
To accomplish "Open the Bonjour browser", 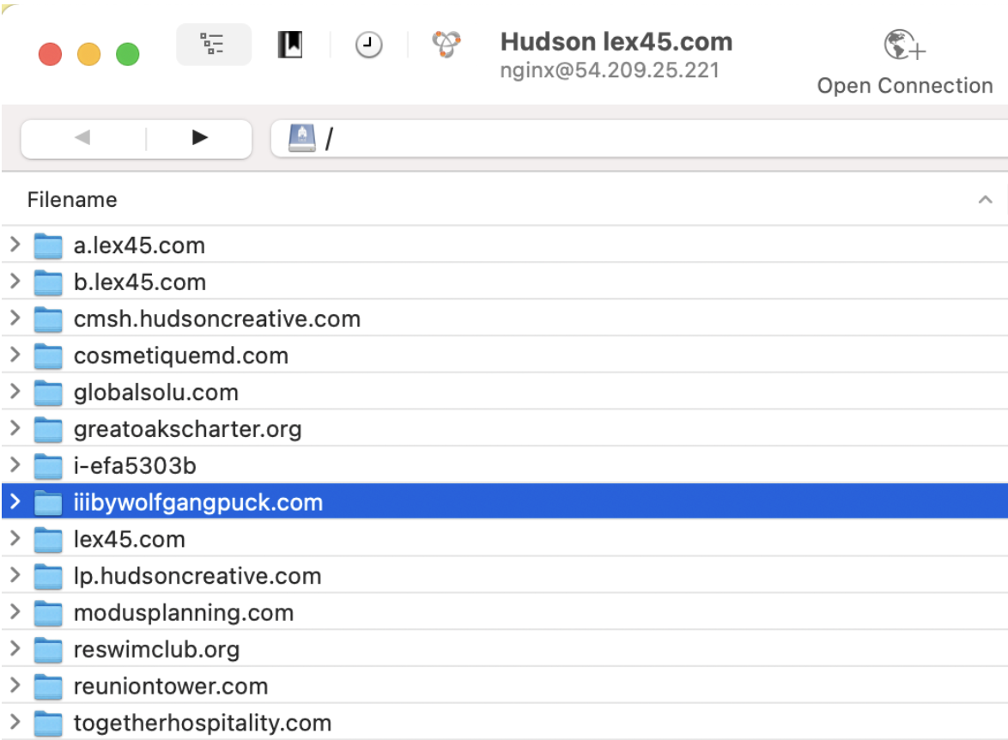I will click(x=446, y=45).
